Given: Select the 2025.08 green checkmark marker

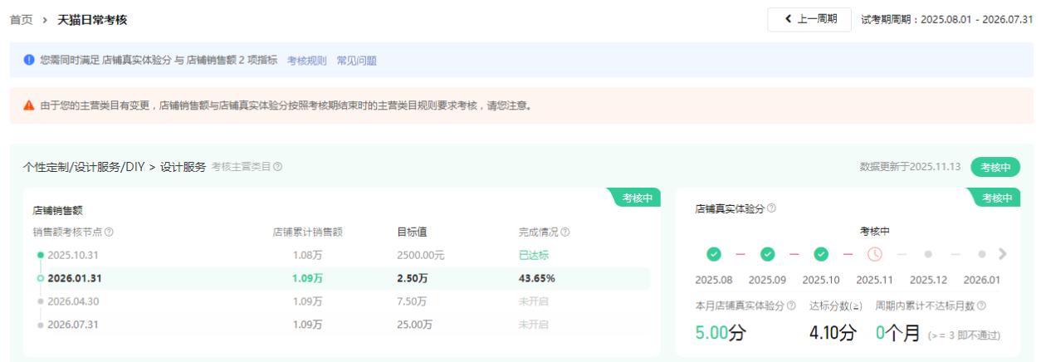Looking at the screenshot, I should coord(714,254).
